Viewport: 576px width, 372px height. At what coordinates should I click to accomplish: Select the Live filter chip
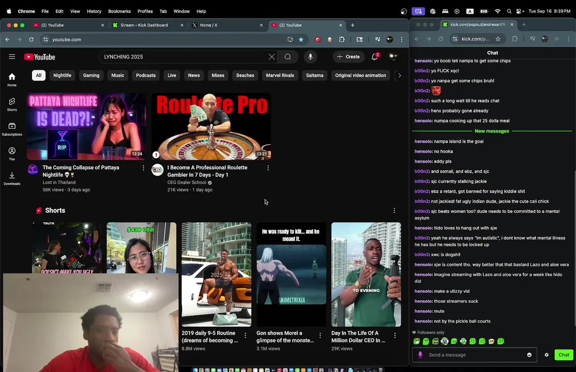(x=172, y=75)
